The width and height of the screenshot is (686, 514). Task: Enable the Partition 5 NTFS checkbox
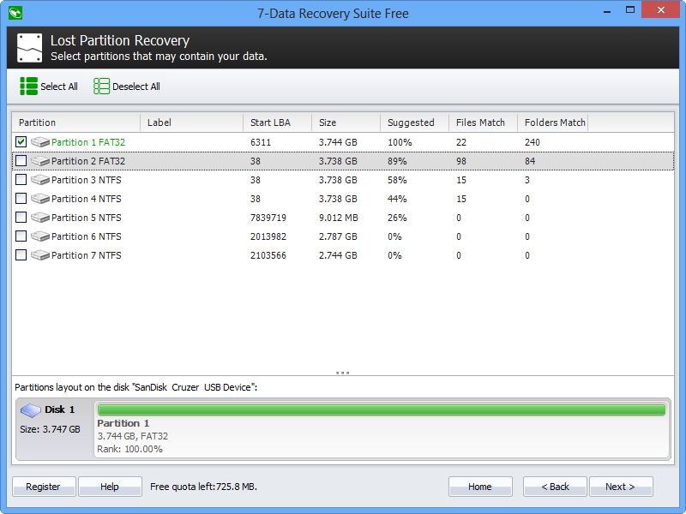coord(21,218)
